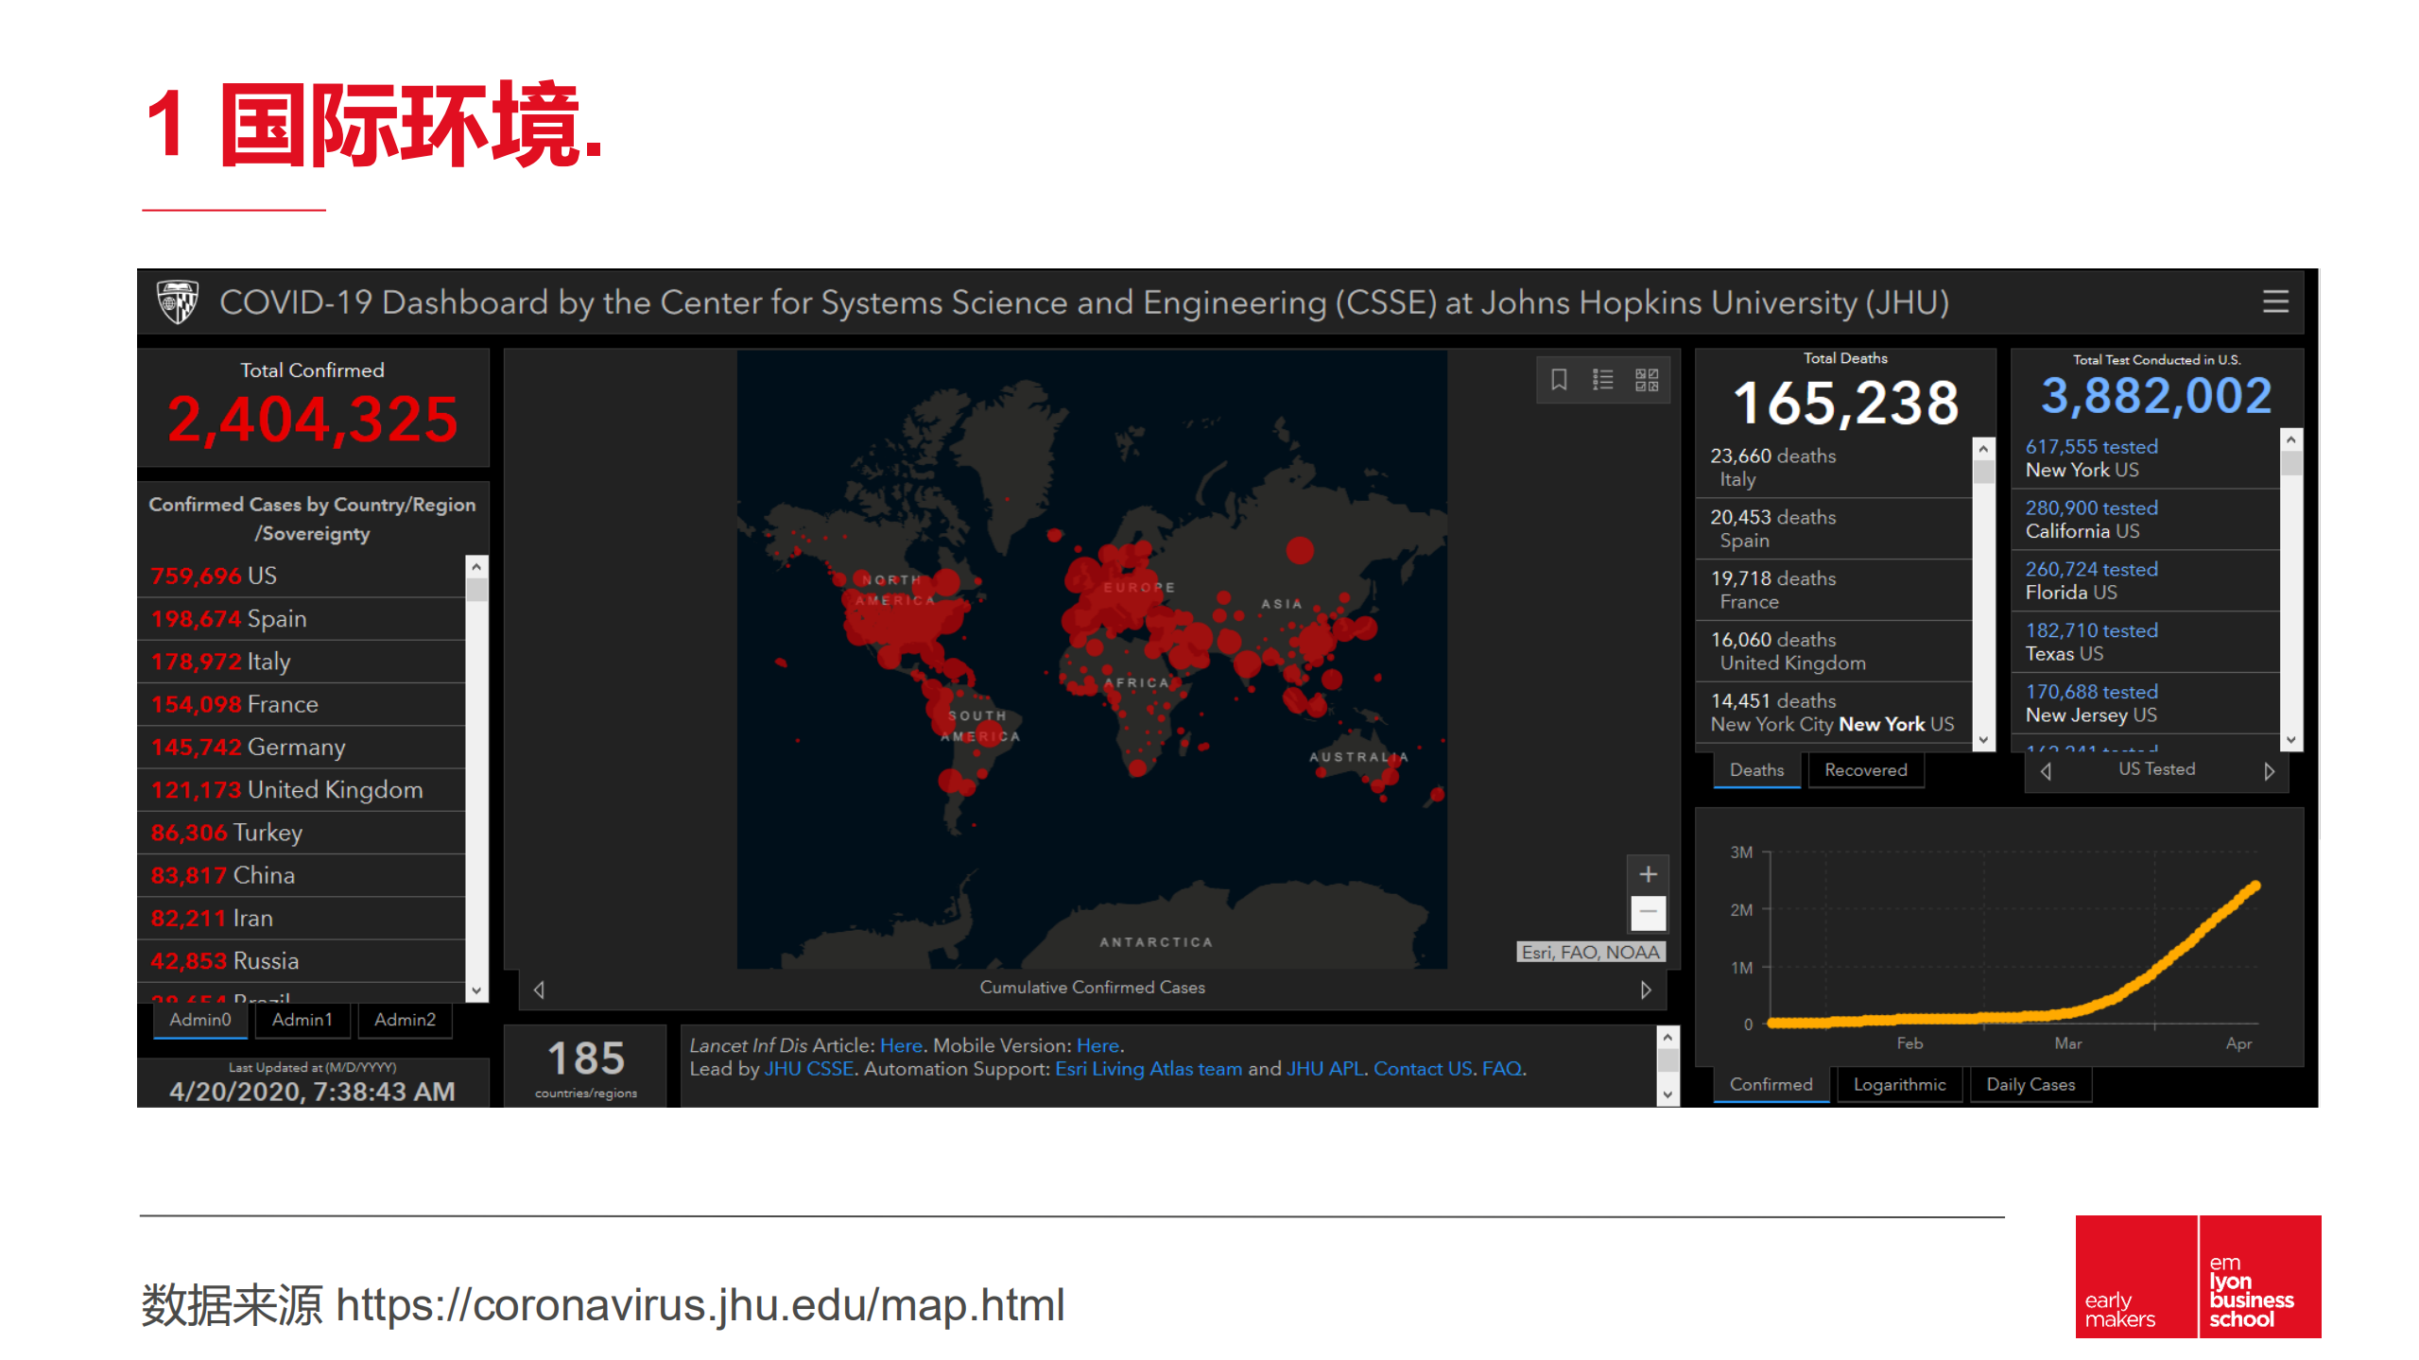
Task: Zoom out the map with minus button
Action: [1648, 912]
